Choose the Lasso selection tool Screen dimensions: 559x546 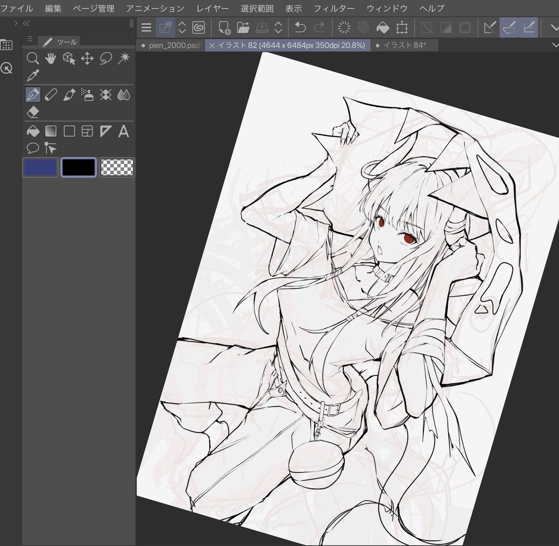pyautogui.click(x=106, y=58)
